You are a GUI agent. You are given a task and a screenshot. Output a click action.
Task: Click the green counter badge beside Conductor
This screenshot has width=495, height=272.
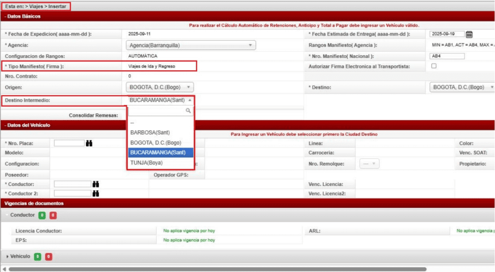(x=42, y=215)
